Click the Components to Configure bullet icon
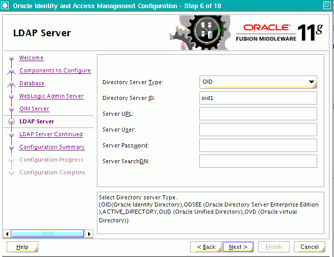 12,71
